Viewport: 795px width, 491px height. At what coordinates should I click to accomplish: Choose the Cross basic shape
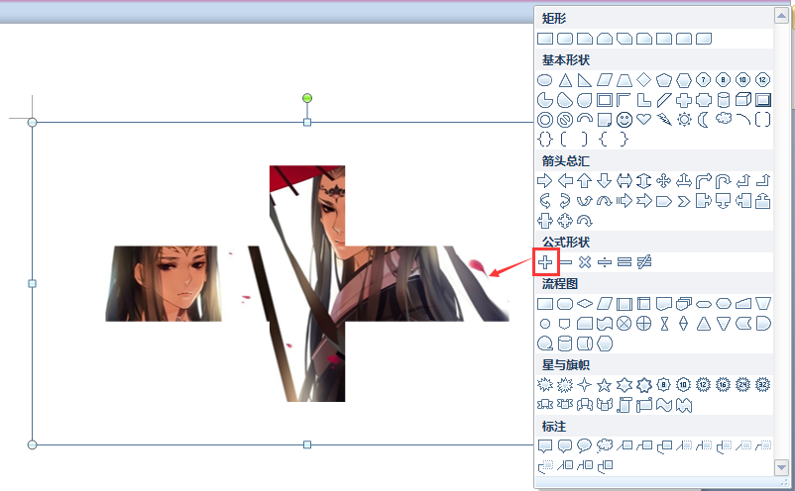click(x=683, y=100)
